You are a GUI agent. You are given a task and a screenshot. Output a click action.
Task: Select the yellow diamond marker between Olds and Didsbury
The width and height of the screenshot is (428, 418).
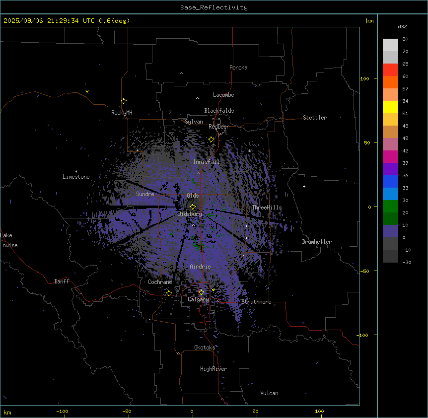193,207
